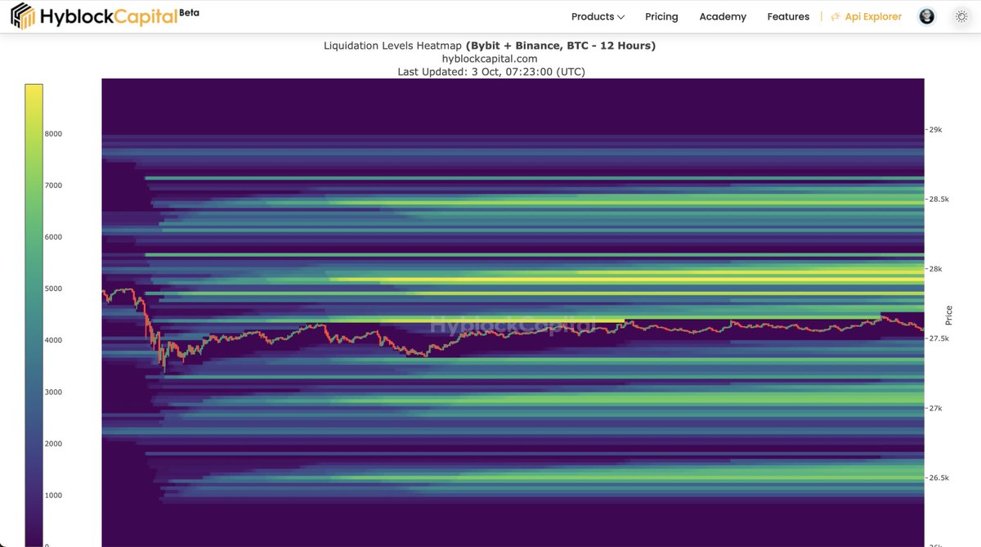Click the rocket icon beside Api Explorer
981x547 pixels.
coord(835,16)
